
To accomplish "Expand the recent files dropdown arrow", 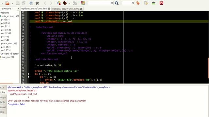I will click(12, 3).
